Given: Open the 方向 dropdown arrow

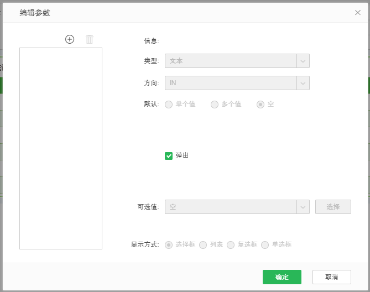Looking at the screenshot, I should (x=303, y=83).
